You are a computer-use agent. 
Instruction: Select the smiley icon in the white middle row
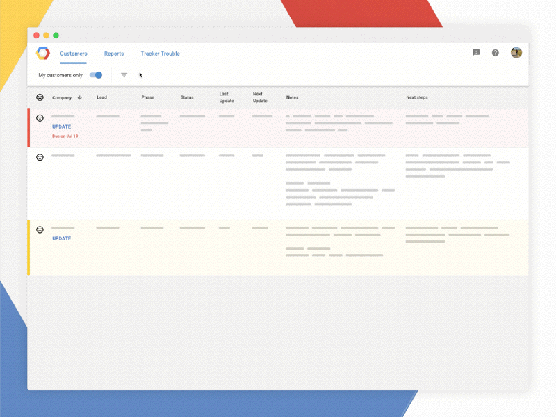click(40, 156)
